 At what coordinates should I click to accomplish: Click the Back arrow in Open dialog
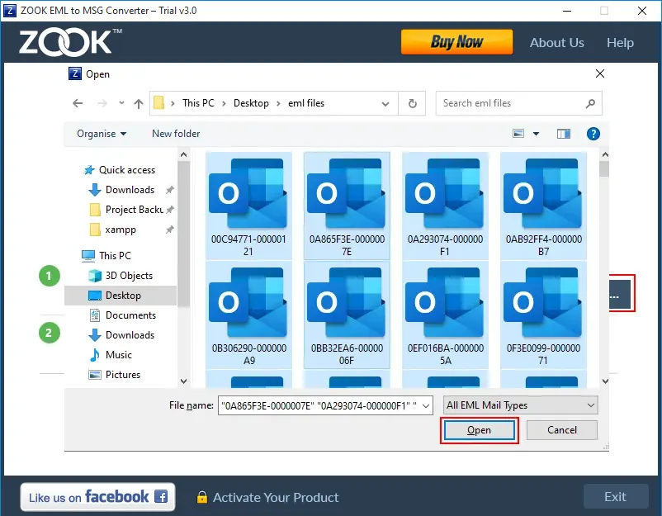tap(78, 103)
